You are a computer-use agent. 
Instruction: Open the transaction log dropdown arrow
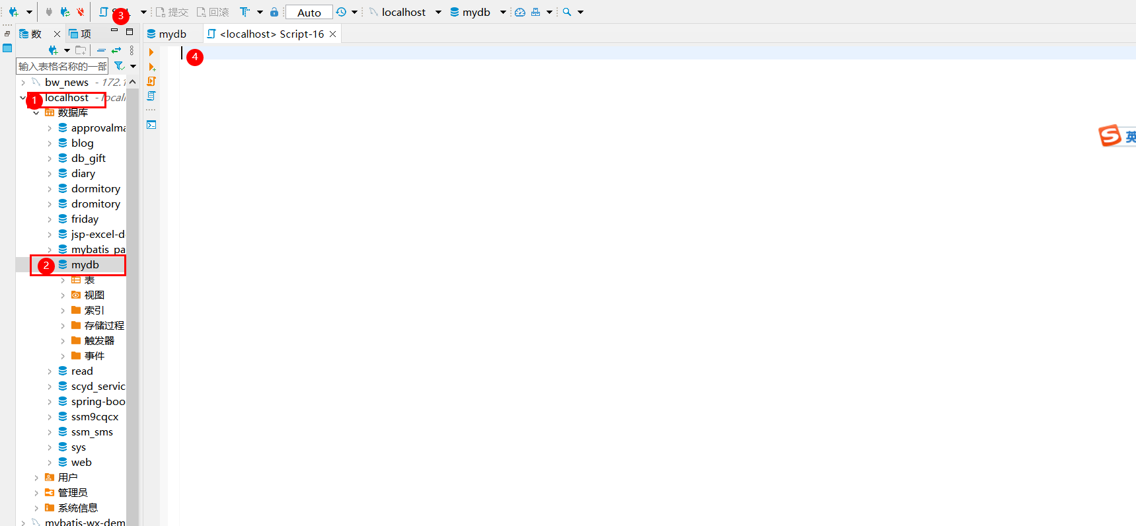click(x=354, y=12)
